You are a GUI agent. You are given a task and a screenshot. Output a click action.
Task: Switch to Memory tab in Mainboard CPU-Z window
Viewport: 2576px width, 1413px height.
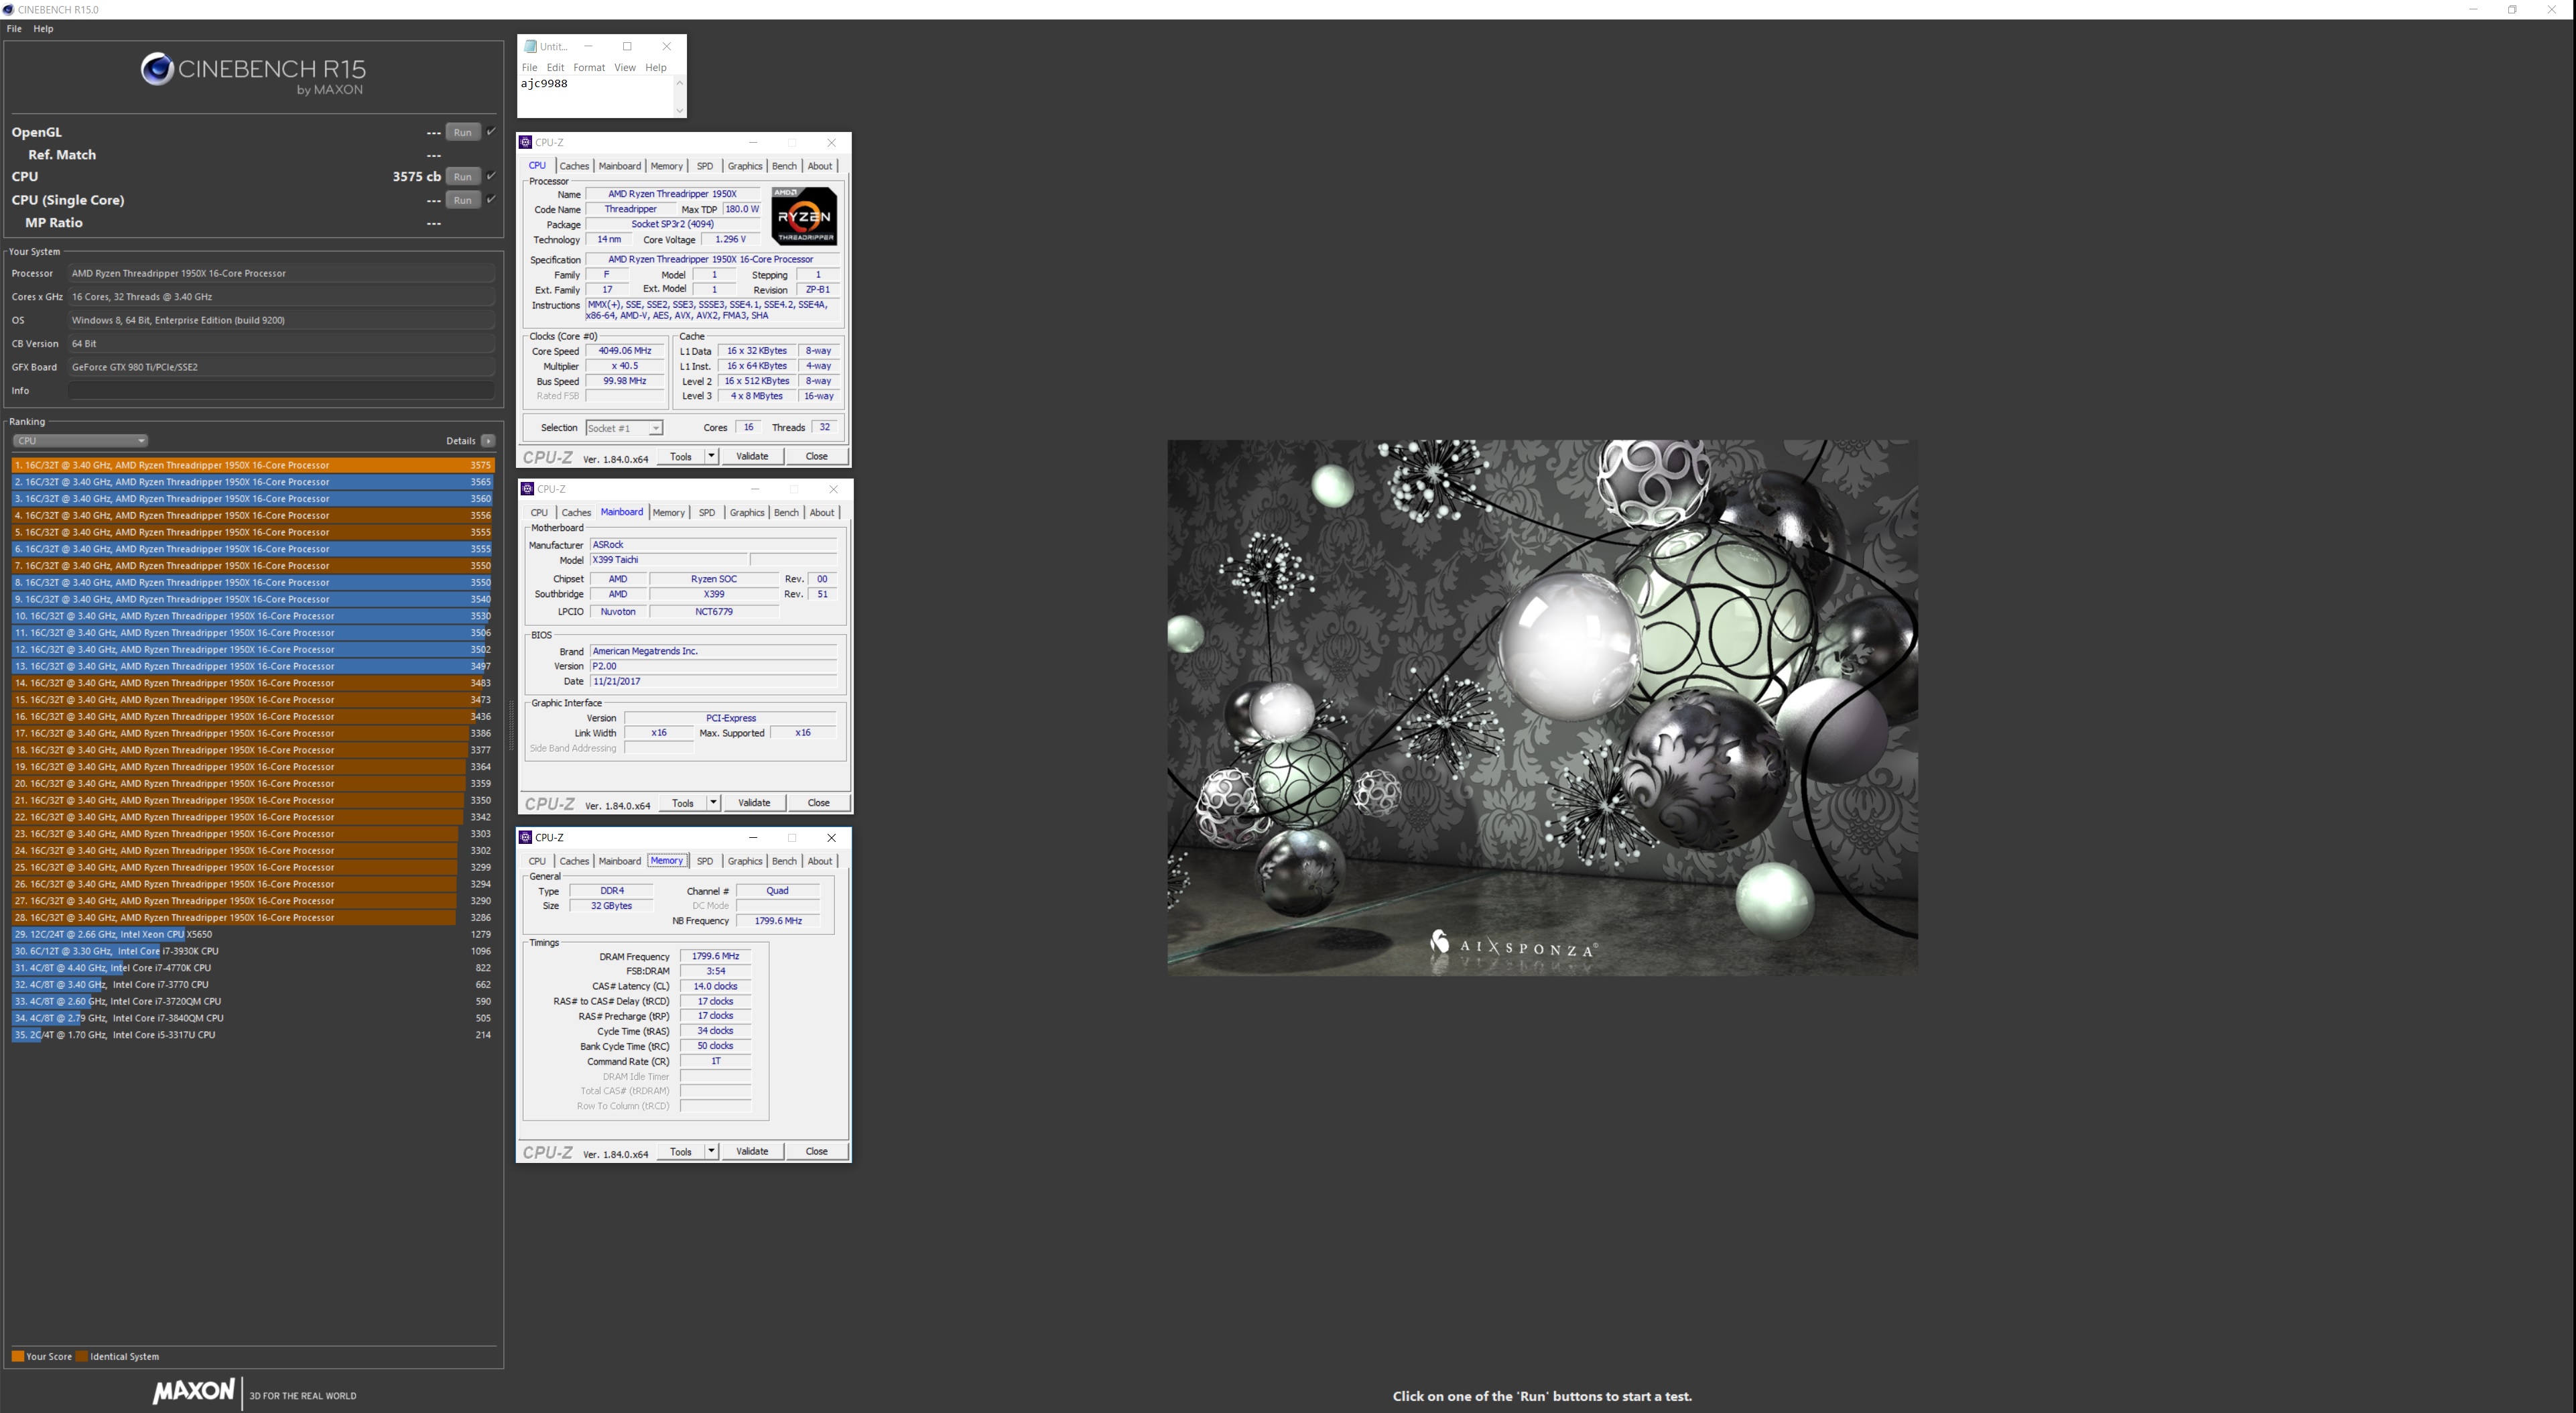[668, 513]
